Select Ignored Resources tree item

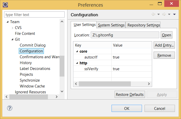pos(30,92)
